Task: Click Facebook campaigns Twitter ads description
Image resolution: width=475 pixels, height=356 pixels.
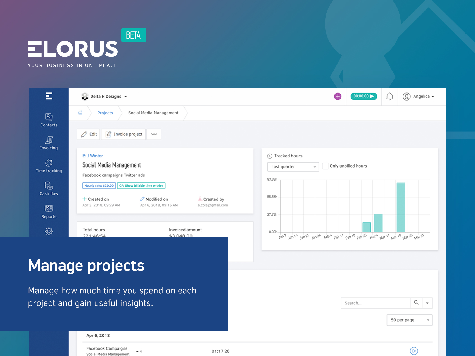Action: tap(114, 175)
